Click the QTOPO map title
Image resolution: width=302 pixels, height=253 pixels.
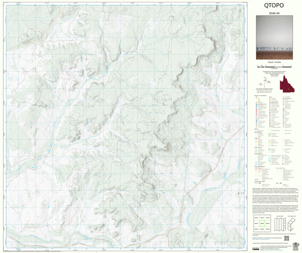(x=274, y=6)
